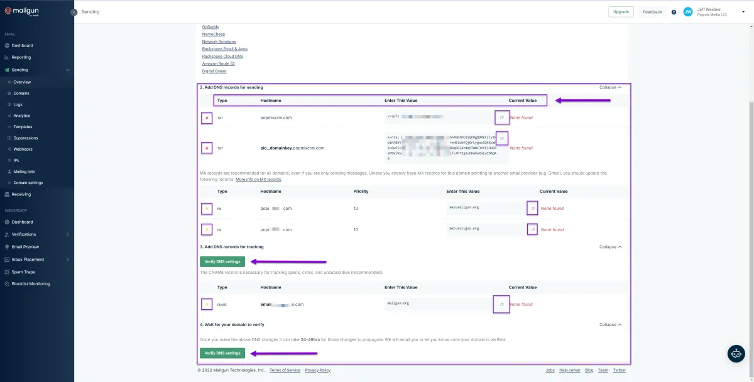
Task: Copy the CNAME mailgun.org value
Action: (501, 304)
